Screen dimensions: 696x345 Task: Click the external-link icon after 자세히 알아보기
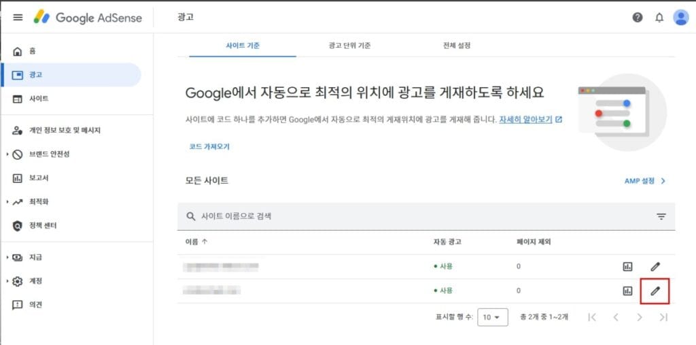tap(559, 120)
